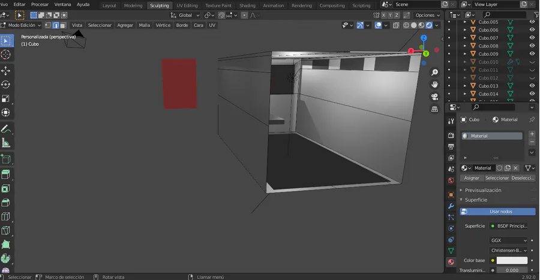The image size is (540, 280).
Task: Open Modo Edición mode dropdown
Action: [x=22, y=25]
